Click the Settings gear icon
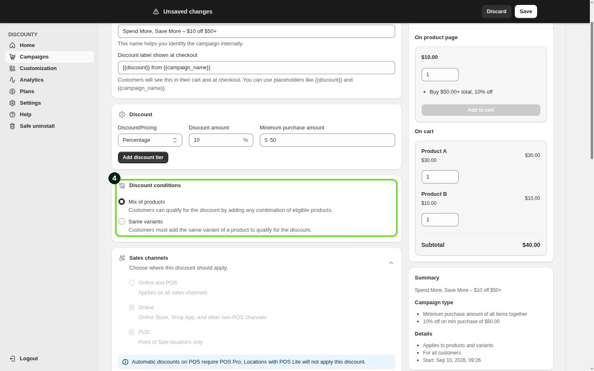Screen dimensions: 594x371 (x=12, y=103)
